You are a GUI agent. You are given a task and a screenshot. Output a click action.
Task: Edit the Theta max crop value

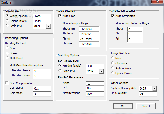pyautogui.click(x=89, y=34)
